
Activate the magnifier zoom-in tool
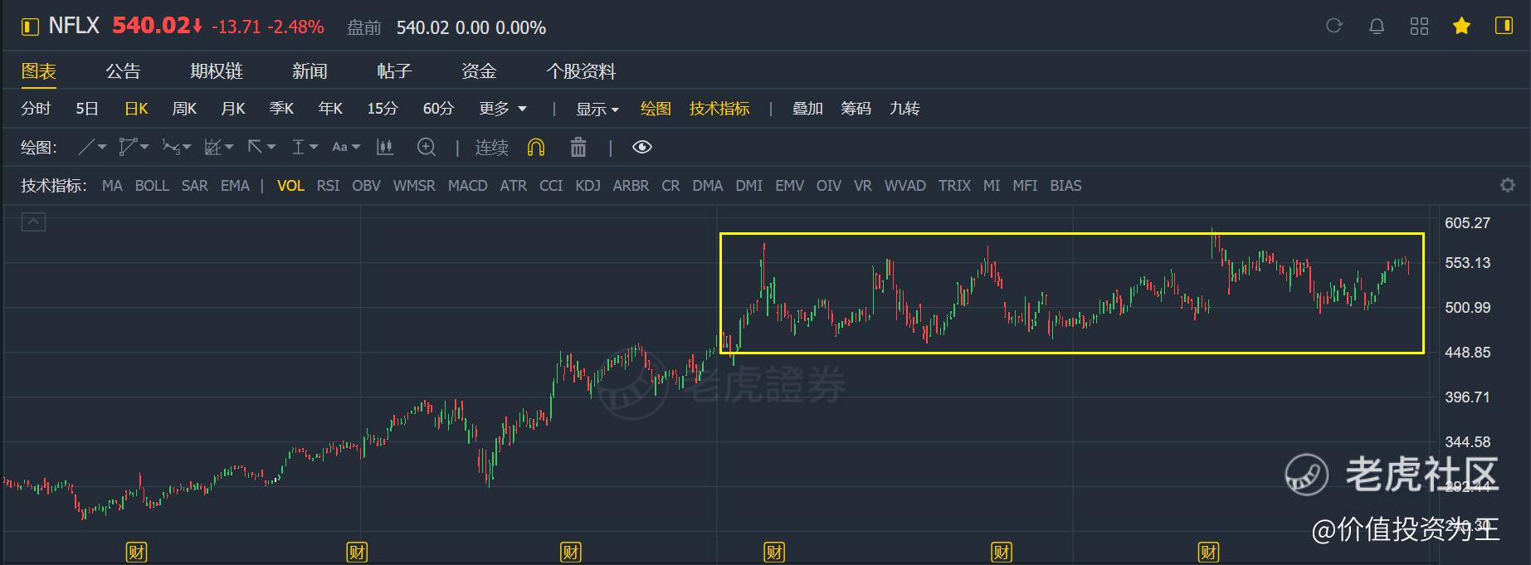pyautogui.click(x=427, y=148)
